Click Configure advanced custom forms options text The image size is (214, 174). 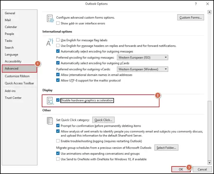tap(86, 17)
